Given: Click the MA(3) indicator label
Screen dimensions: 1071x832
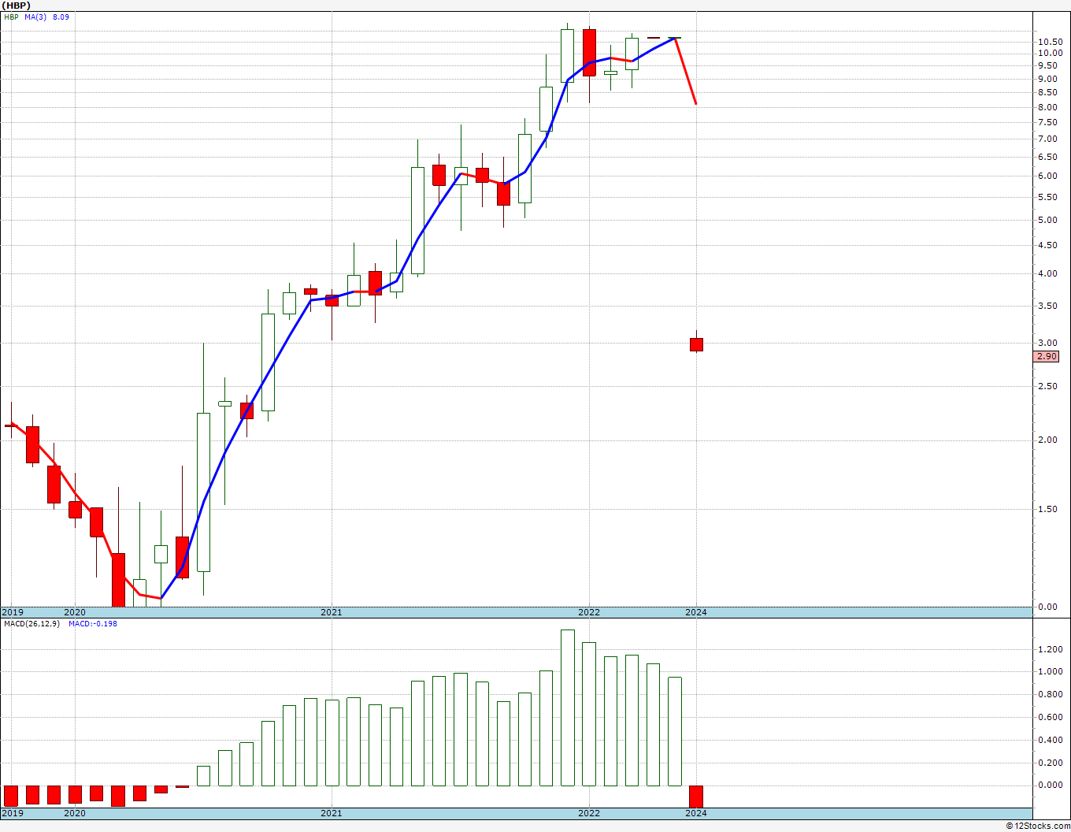Looking at the screenshot, I should coord(35,17).
